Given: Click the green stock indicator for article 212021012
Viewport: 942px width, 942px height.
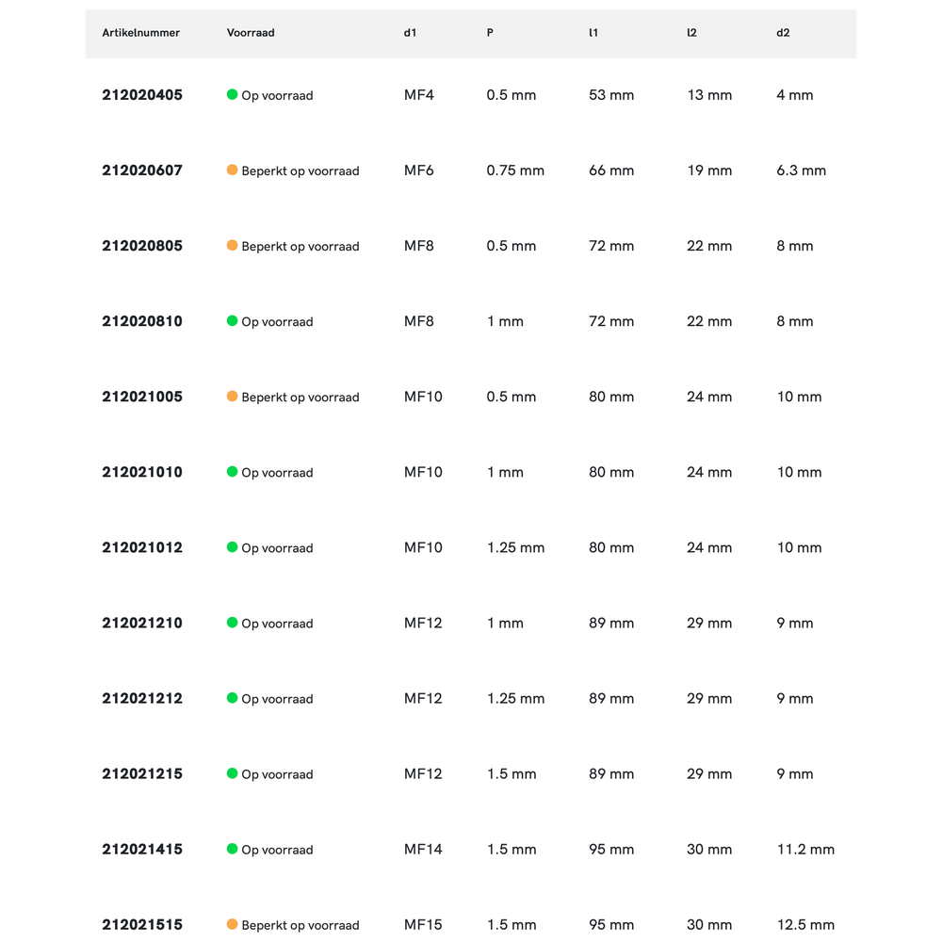Looking at the screenshot, I should (x=232, y=546).
